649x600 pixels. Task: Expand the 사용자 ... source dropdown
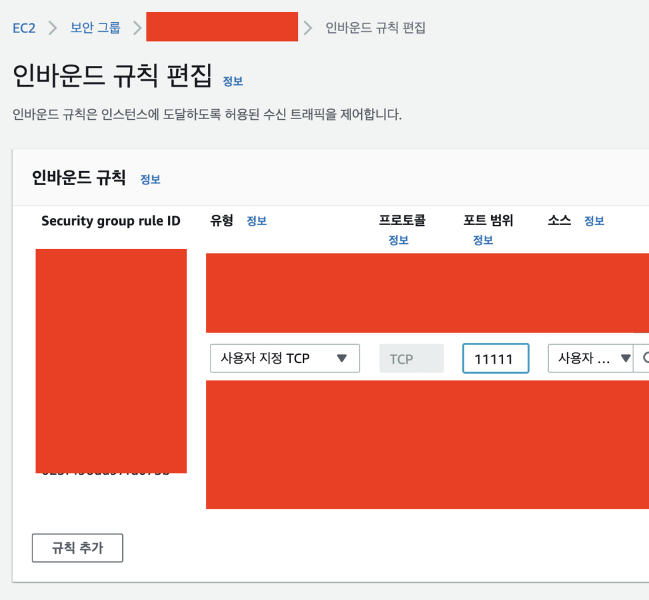591,359
